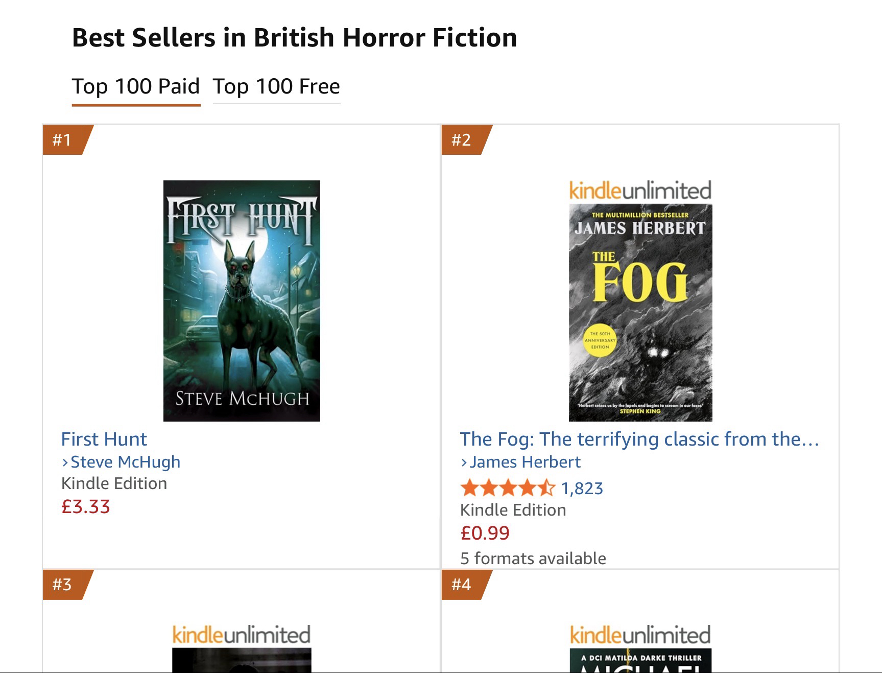Click the First Hunt book cover
Image resolution: width=882 pixels, height=673 pixels.
point(242,300)
